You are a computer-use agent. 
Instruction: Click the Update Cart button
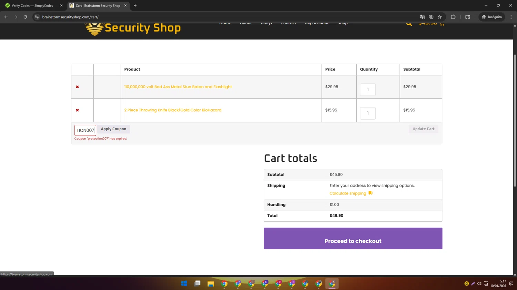pyautogui.click(x=423, y=129)
